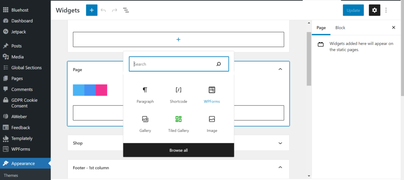Close the settings sidebar with X
The width and height of the screenshot is (404, 180).
[x=393, y=28]
